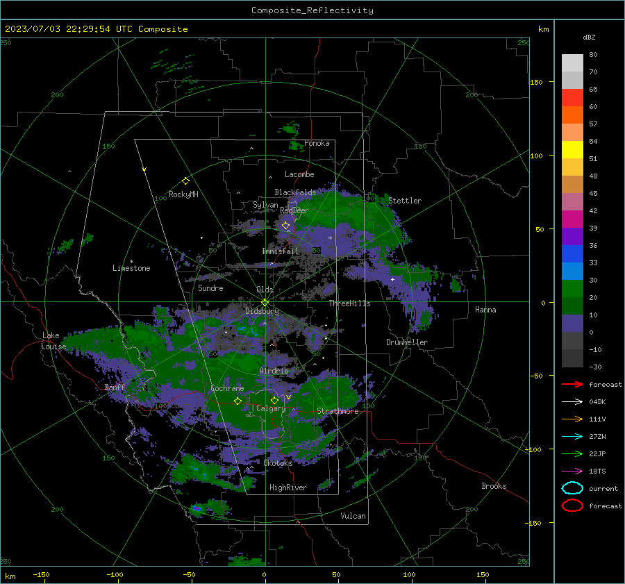Image resolution: width=625 pixels, height=584 pixels.
Task: Click the purple 36–39 dBZ swatch
Action: [x=572, y=237]
